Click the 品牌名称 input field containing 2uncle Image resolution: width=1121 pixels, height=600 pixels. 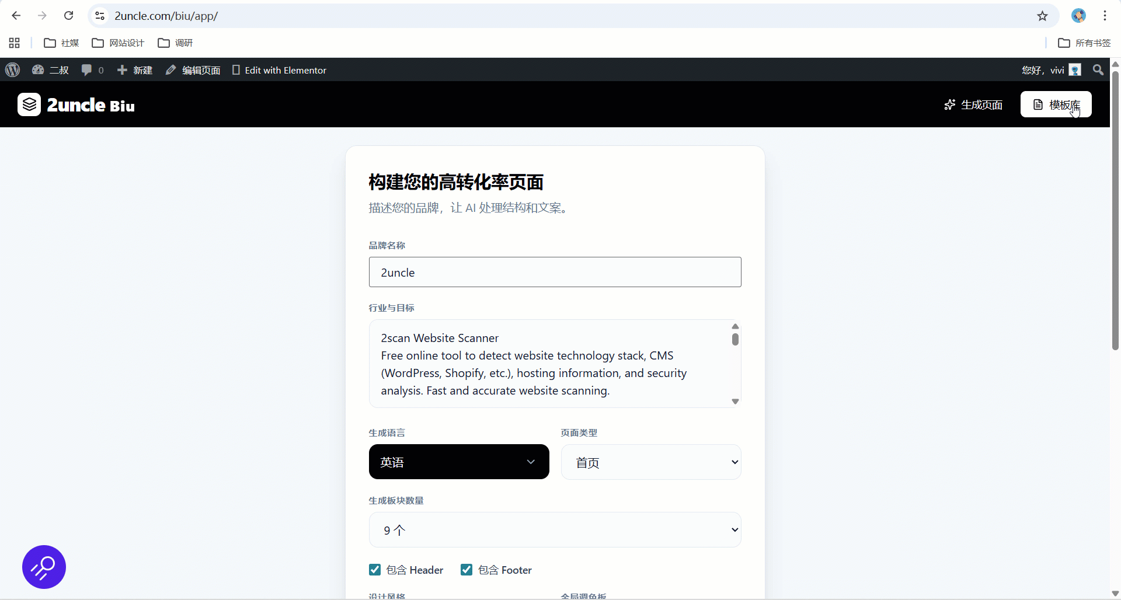click(555, 272)
